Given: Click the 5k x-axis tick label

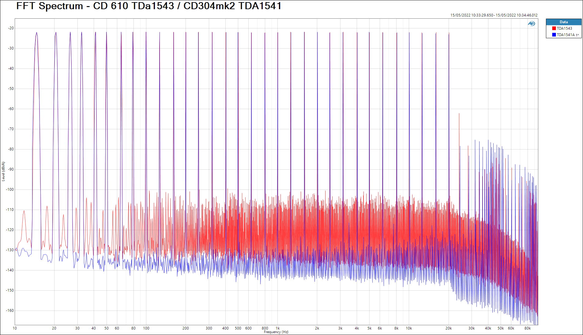Looking at the screenshot, I should click(x=370, y=328).
